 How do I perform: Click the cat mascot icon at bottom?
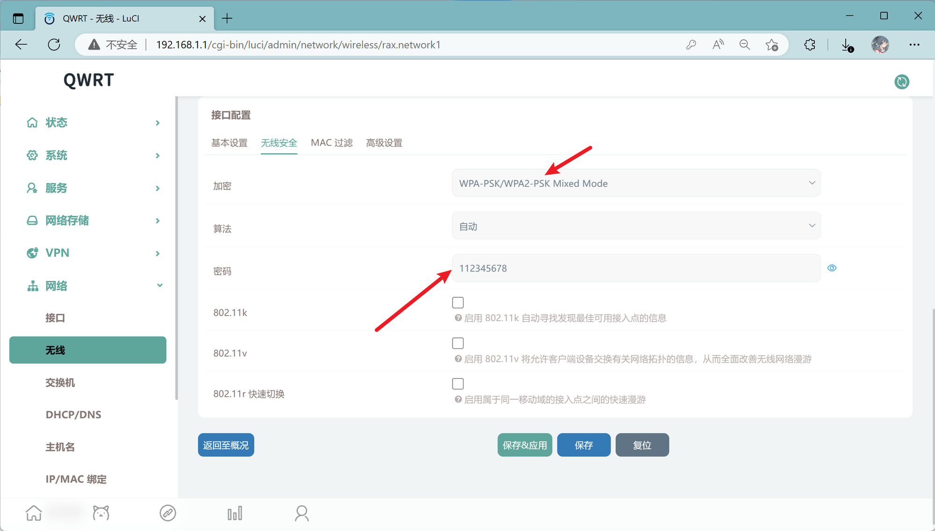(x=101, y=513)
